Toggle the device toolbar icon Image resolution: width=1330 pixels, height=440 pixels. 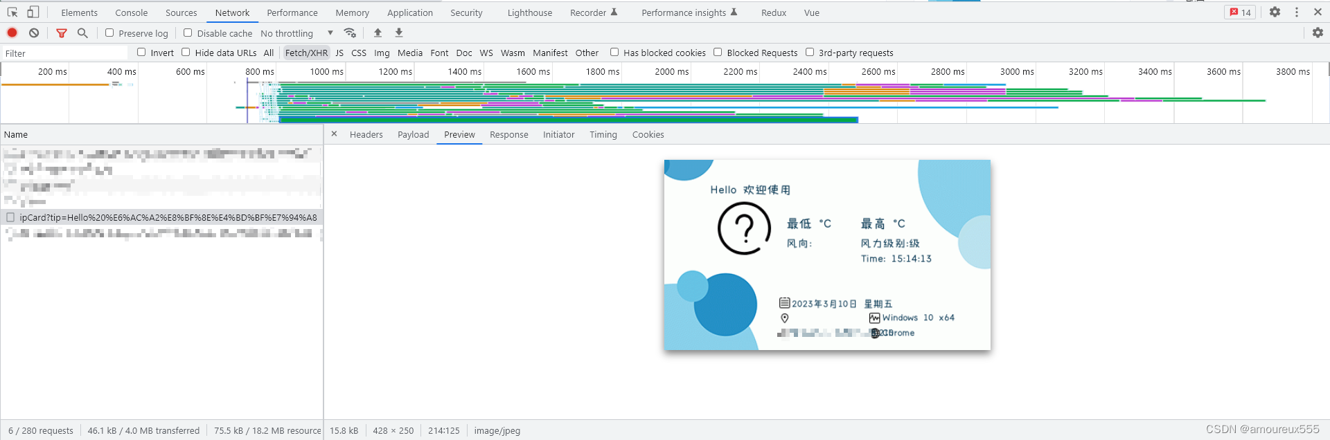pos(33,12)
